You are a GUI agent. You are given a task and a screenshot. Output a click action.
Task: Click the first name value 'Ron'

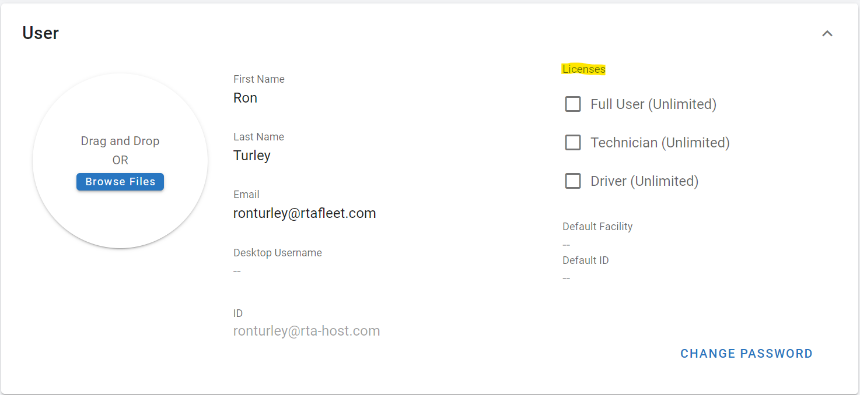pos(245,98)
